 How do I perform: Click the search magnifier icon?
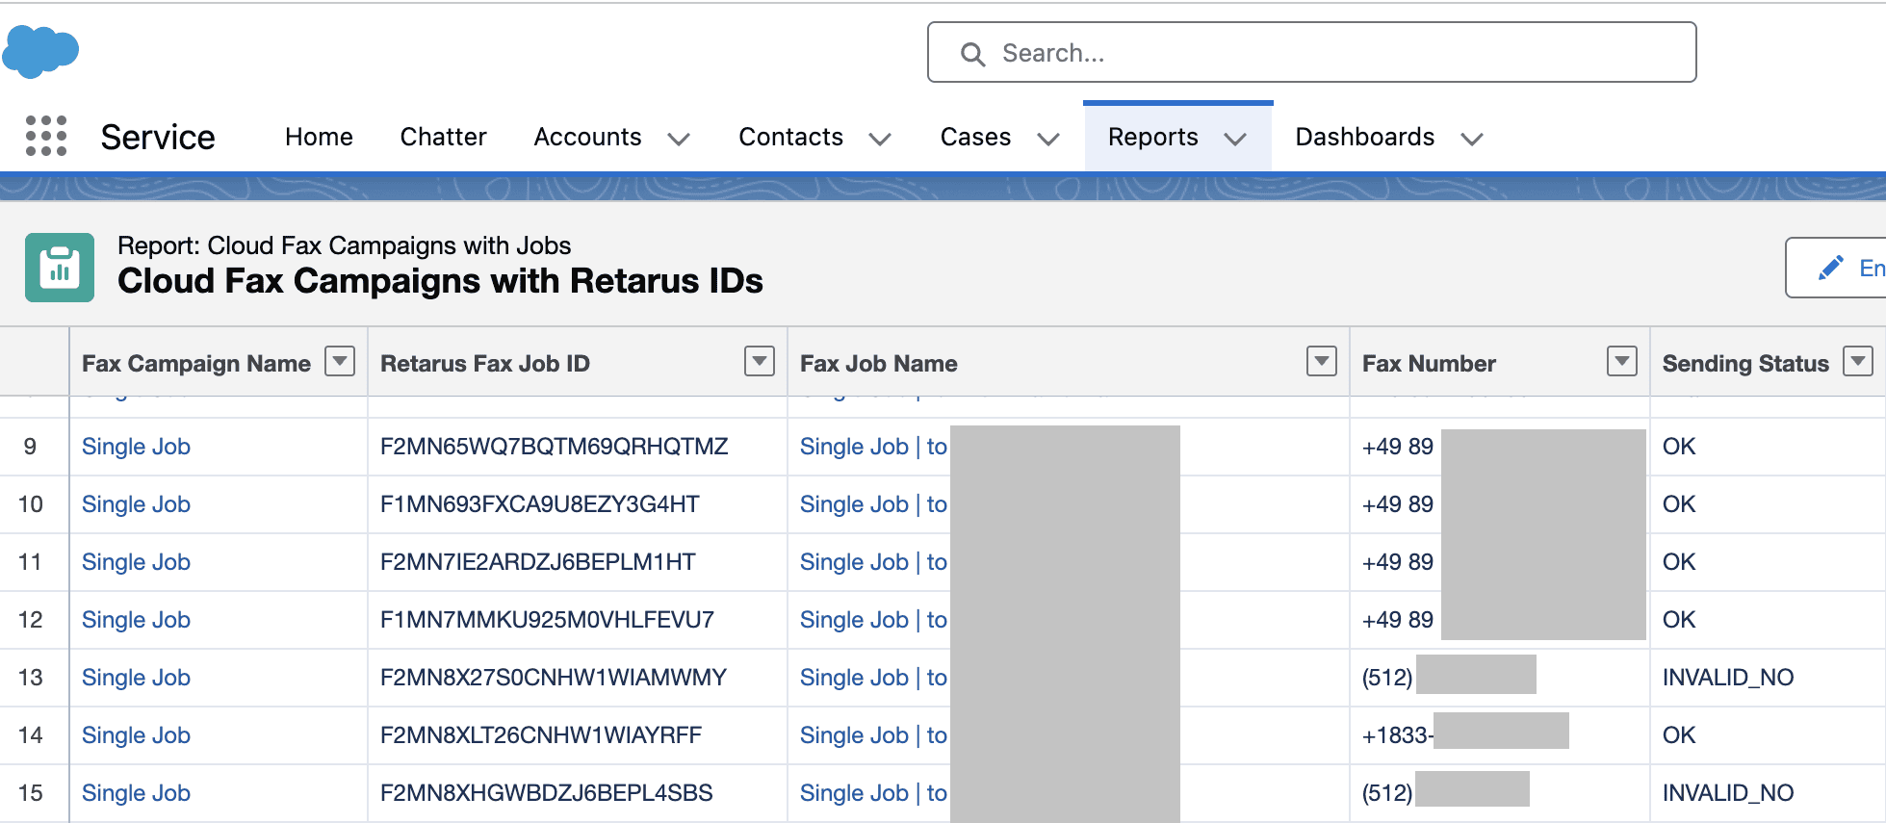pyautogui.click(x=972, y=54)
